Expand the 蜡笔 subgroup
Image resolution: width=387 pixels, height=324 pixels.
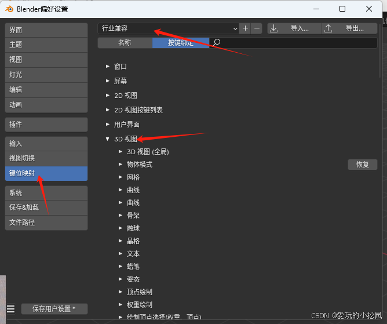tap(121, 266)
